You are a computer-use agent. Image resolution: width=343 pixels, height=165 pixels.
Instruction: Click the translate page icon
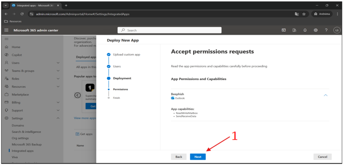pyautogui.click(x=297, y=14)
